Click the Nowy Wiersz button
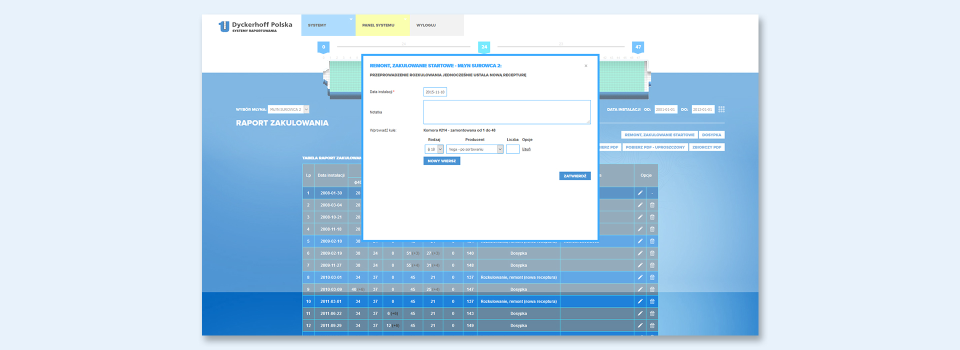960x350 pixels. pos(441,161)
